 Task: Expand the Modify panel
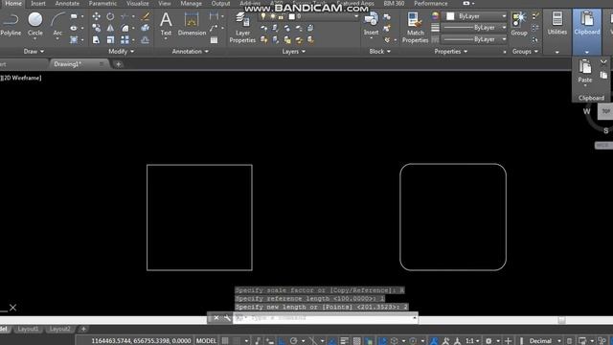pos(122,51)
